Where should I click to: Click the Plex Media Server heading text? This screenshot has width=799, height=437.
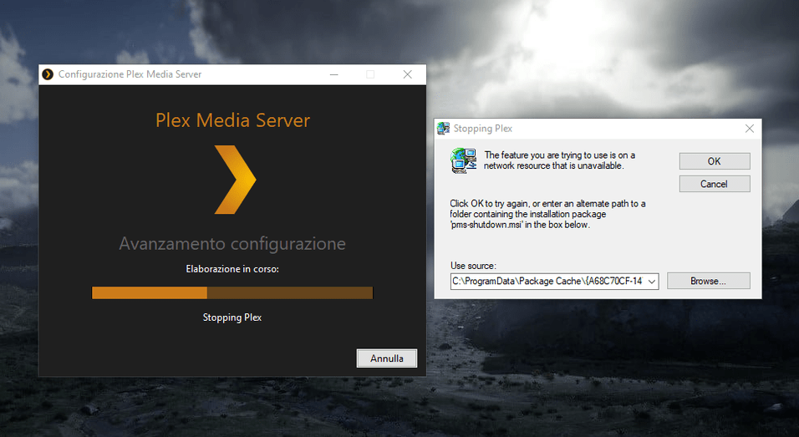point(233,120)
